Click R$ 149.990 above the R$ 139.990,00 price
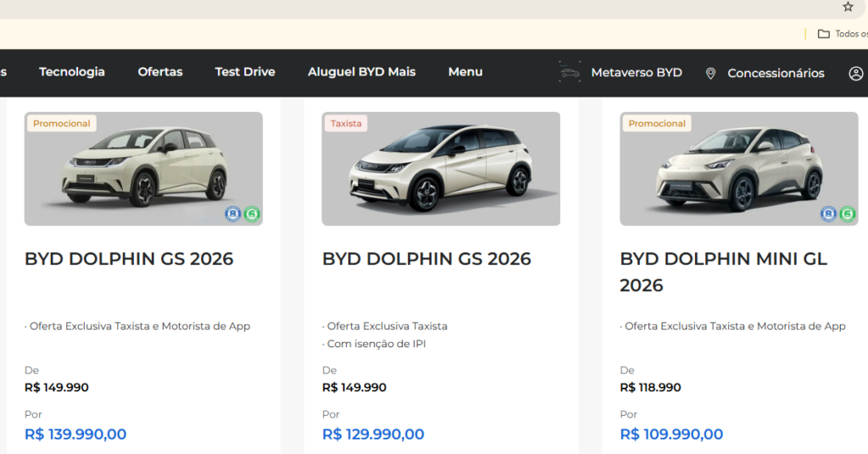This screenshot has height=454, width=868. coord(57,388)
